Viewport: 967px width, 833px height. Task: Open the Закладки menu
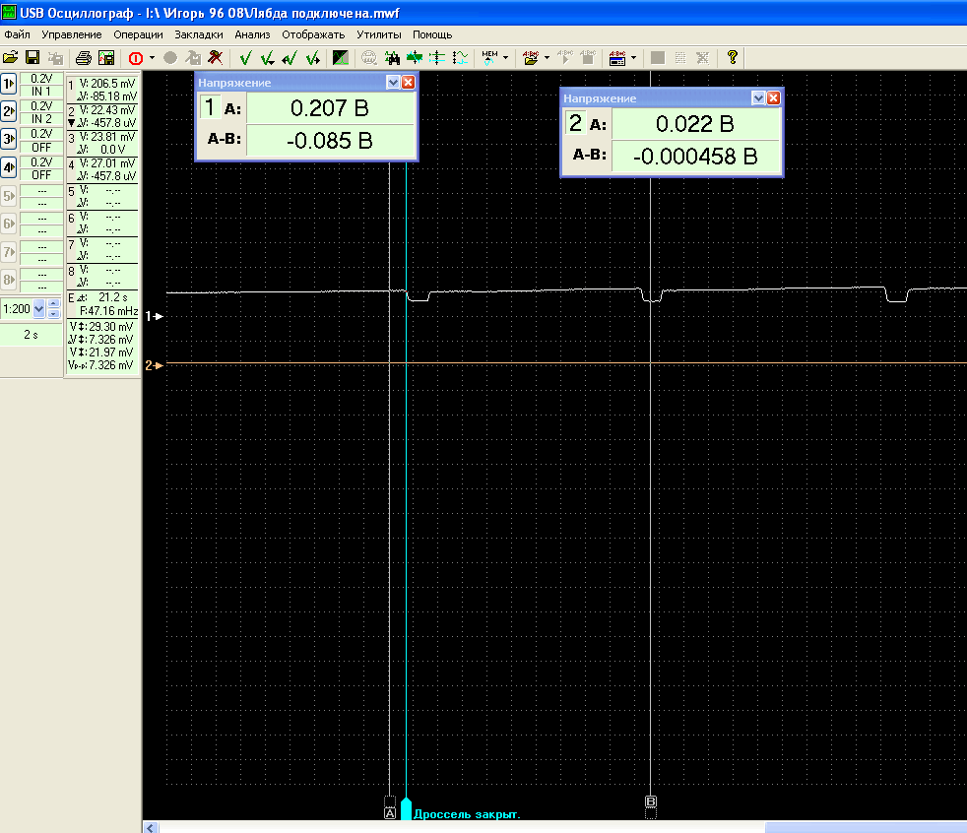[x=199, y=34]
